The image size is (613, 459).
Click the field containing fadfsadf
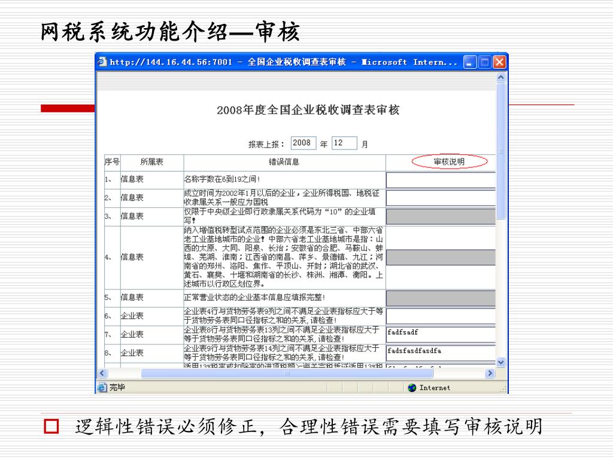pos(441,335)
